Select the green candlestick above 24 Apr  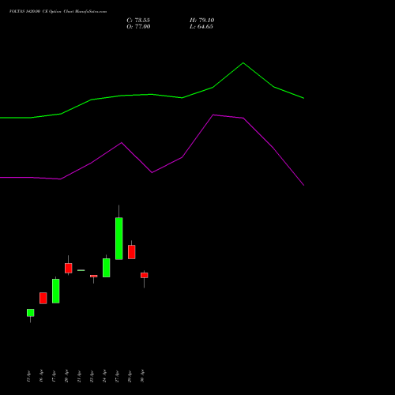[x=107, y=268]
